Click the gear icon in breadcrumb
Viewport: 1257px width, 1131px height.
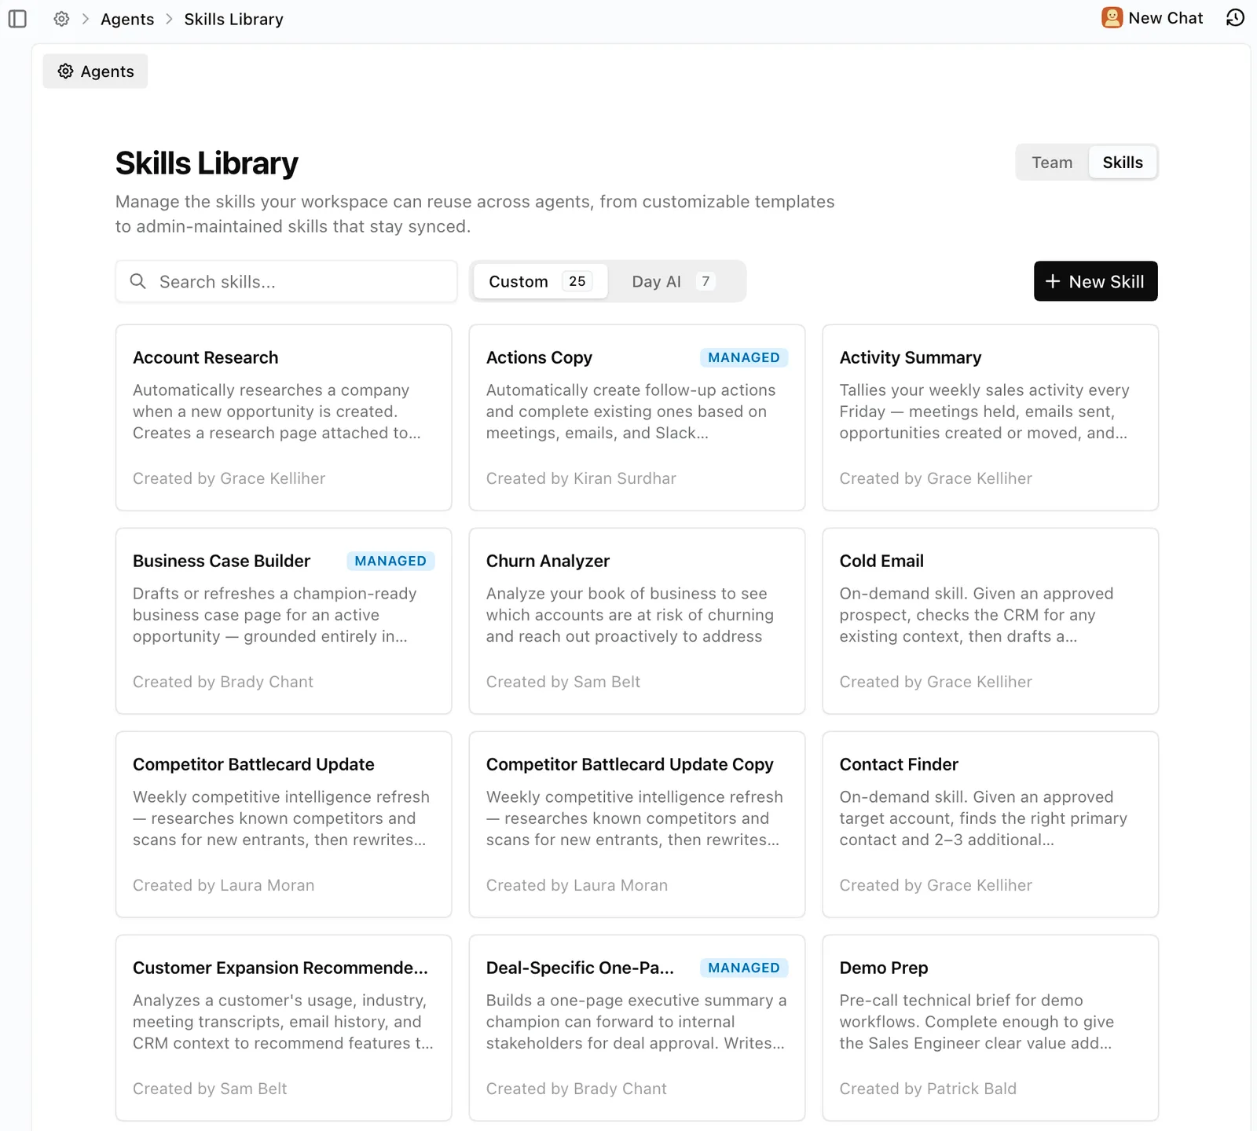point(61,19)
